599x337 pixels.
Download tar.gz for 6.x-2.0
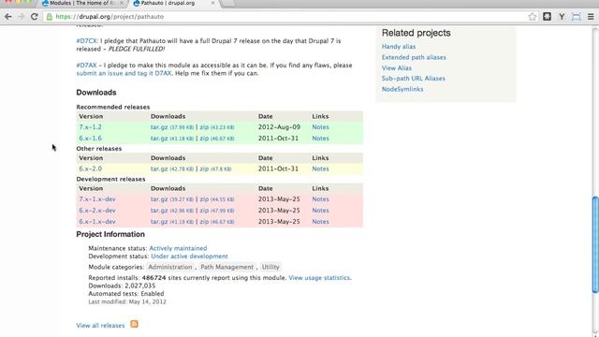click(x=159, y=168)
